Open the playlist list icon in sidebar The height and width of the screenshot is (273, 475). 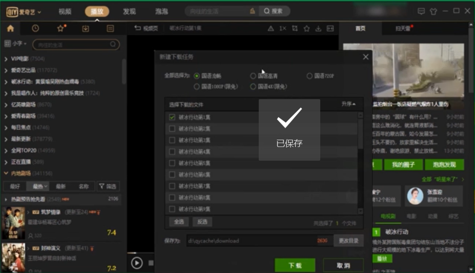pos(110,28)
